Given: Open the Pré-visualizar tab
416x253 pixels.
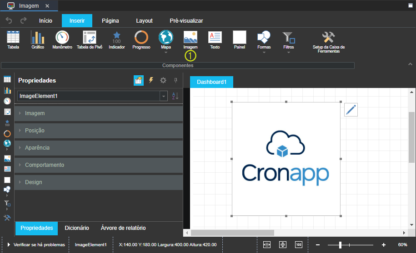Looking at the screenshot, I should (x=186, y=21).
